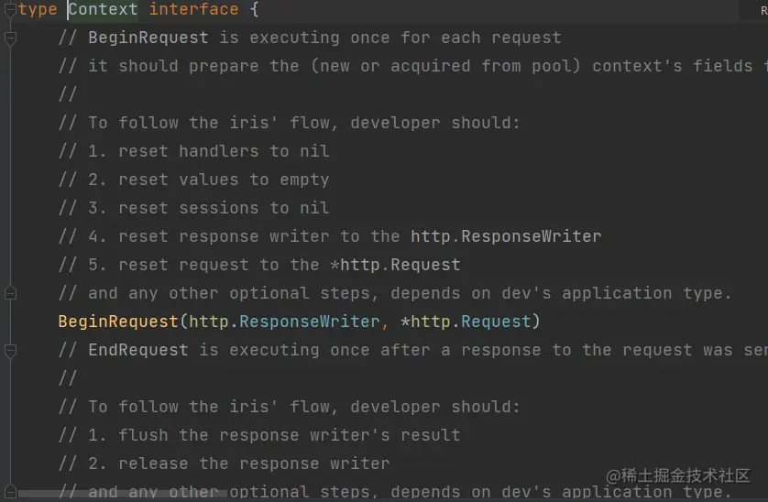This screenshot has height=502, width=768.
Task: Click the 'interface' keyword
Action: (x=193, y=10)
